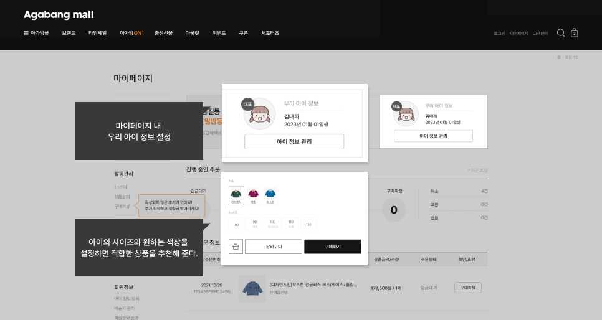
Task: Open the 로그인 link in the header
Action: [x=499, y=34]
